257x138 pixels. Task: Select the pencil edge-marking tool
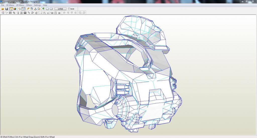point(28,9)
